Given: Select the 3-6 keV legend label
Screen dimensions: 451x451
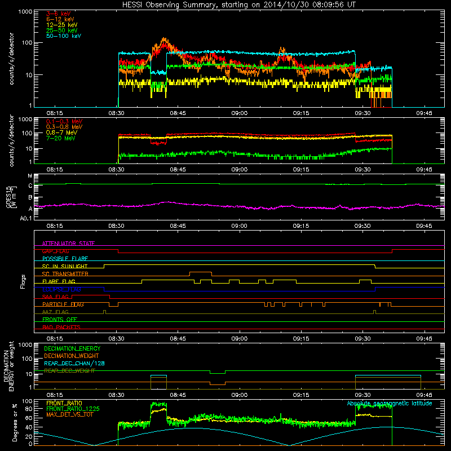Looking at the screenshot, I should coord(59,14).
